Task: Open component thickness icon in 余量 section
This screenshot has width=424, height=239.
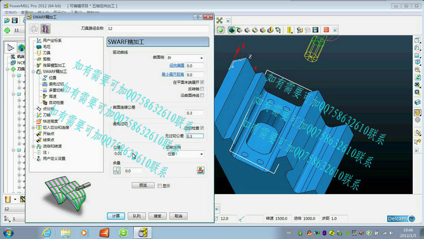Action: pyautogui.click(x=201, y=170)
